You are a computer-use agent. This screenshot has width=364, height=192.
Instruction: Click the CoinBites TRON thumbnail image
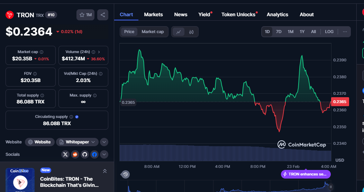20,180
